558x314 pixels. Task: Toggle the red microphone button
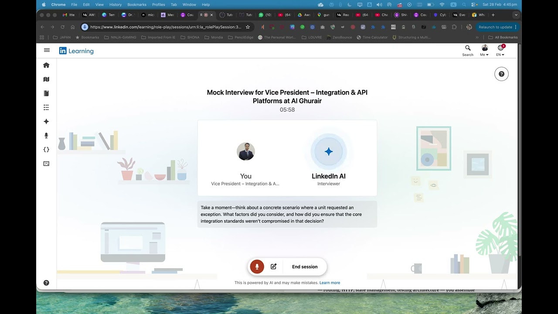257,266
